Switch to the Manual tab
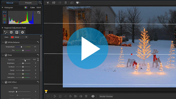176x99 pixels. point(10,3)
